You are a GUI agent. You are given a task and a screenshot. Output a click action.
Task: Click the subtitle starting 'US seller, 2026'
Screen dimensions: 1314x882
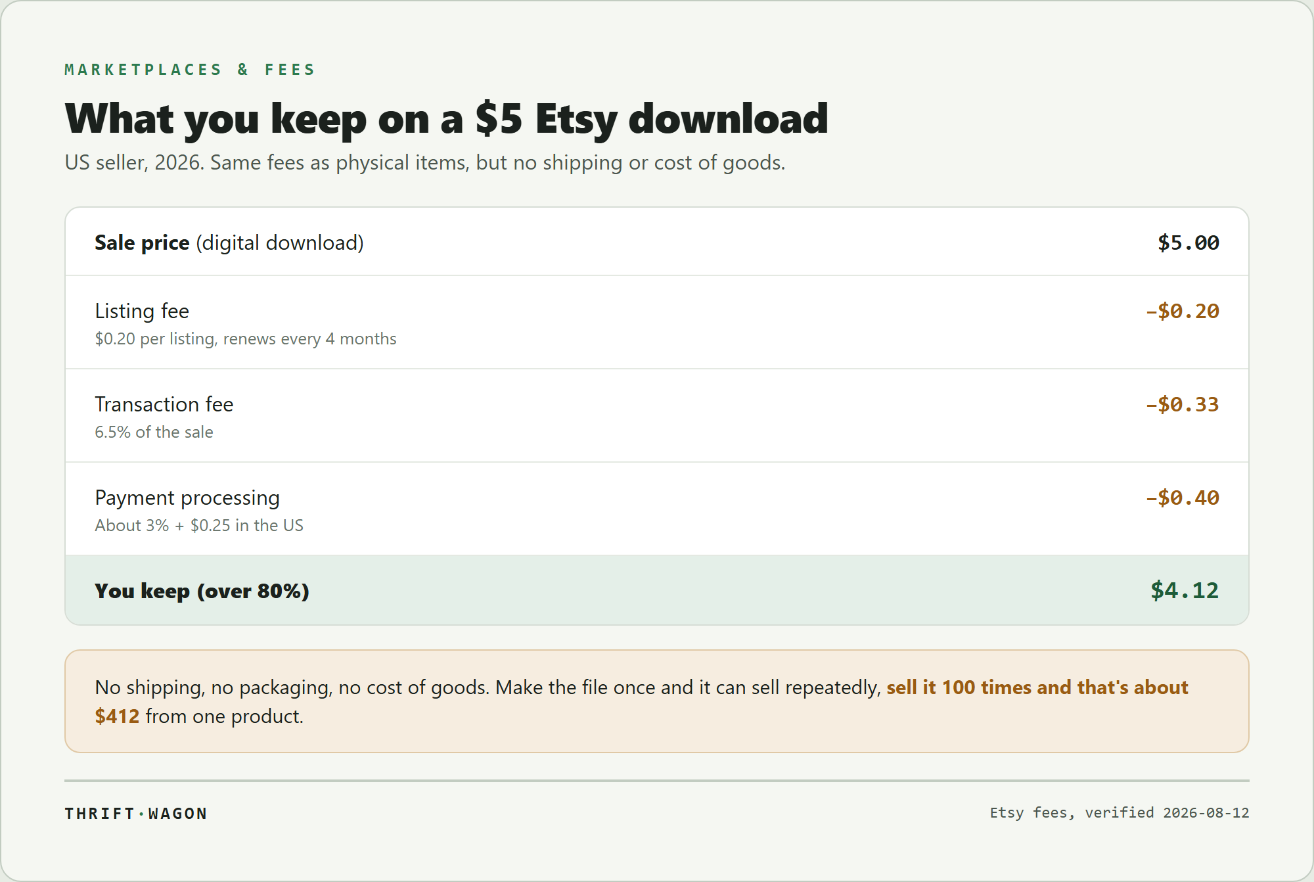click(x=425, y=162)
